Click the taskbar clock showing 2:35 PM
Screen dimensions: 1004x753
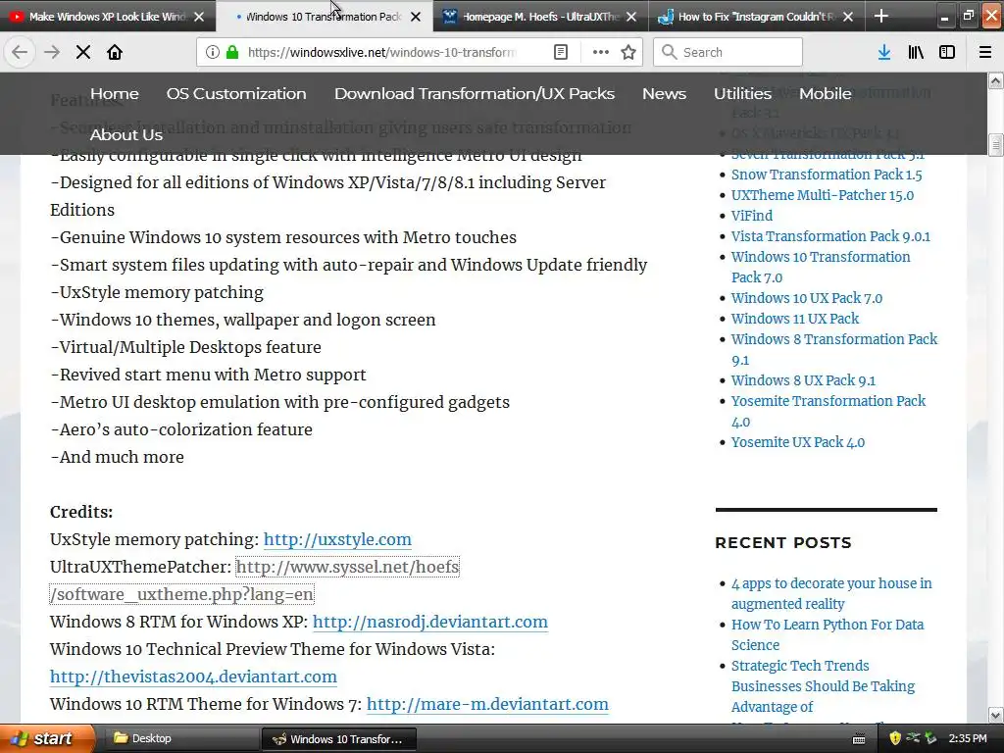pyautogui.click(x=968, y=739)
